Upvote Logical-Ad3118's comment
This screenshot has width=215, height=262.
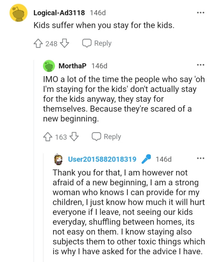[x=38, y=43]
